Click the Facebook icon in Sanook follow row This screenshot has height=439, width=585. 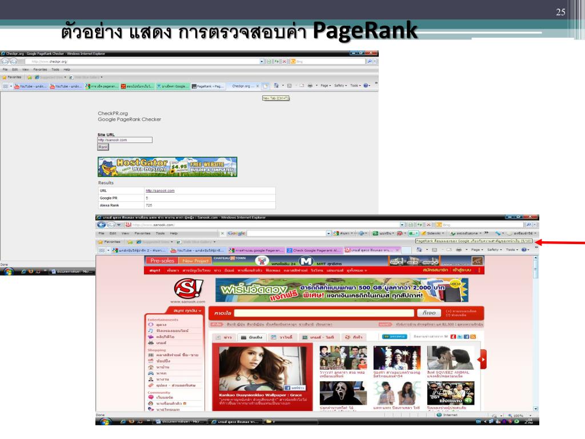click(x=466, y=337)
